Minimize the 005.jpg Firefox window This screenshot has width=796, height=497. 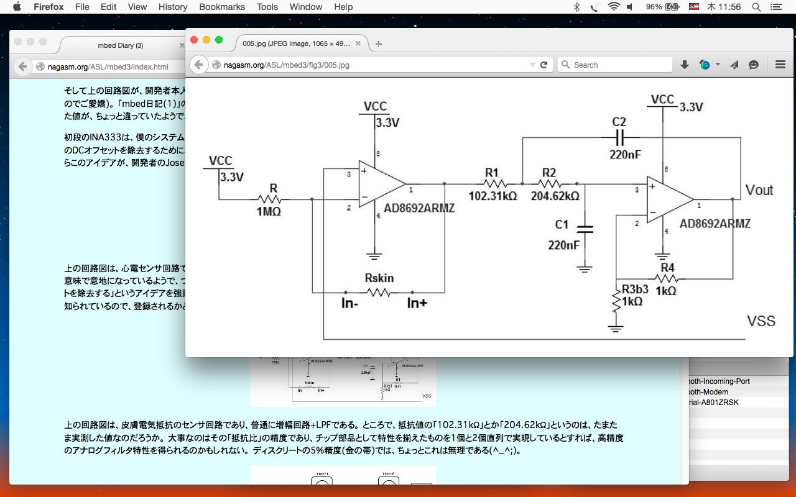point(206,40)
